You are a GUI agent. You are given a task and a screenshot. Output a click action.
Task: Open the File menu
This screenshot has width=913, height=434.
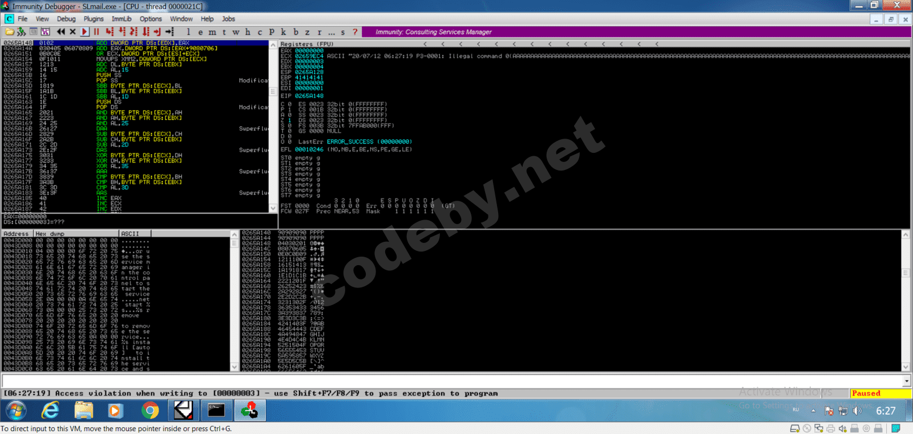pos(22,19)
